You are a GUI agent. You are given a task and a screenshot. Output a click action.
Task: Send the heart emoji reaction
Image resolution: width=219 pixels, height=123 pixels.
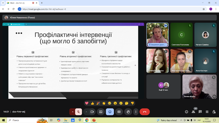(x=87, y=103)
